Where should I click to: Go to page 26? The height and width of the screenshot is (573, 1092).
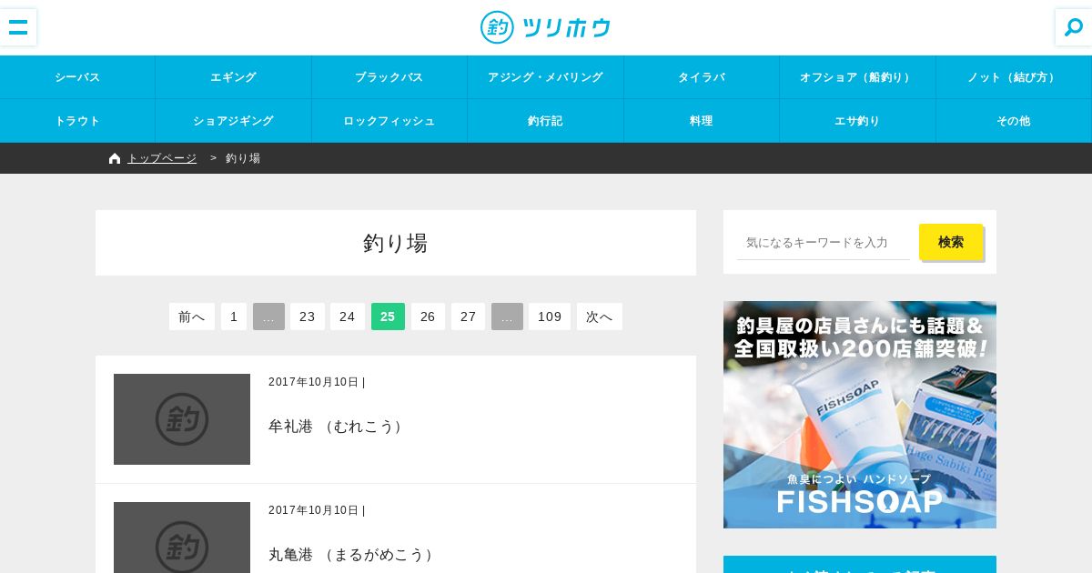(x=428, y=317)
